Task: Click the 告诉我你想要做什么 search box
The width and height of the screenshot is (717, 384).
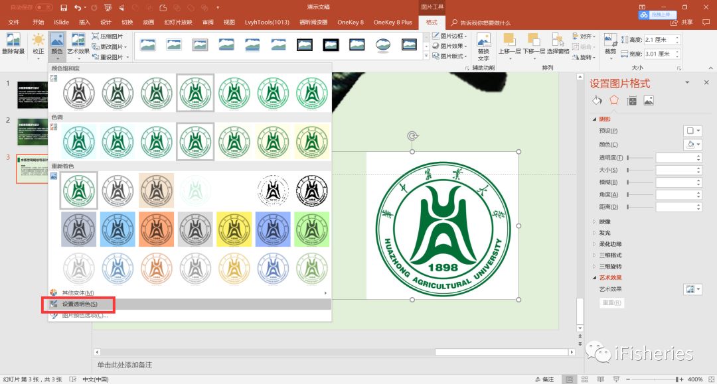Action: 481,23
